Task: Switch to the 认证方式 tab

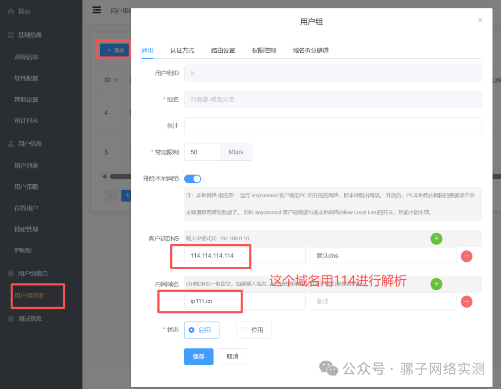Action: point(182,50)
